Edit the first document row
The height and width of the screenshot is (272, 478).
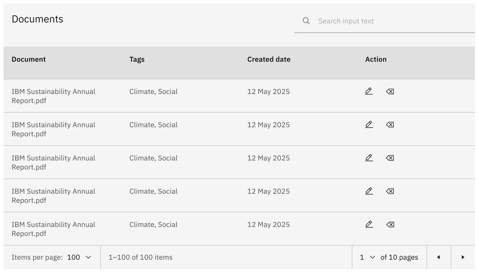click(369, 91)
